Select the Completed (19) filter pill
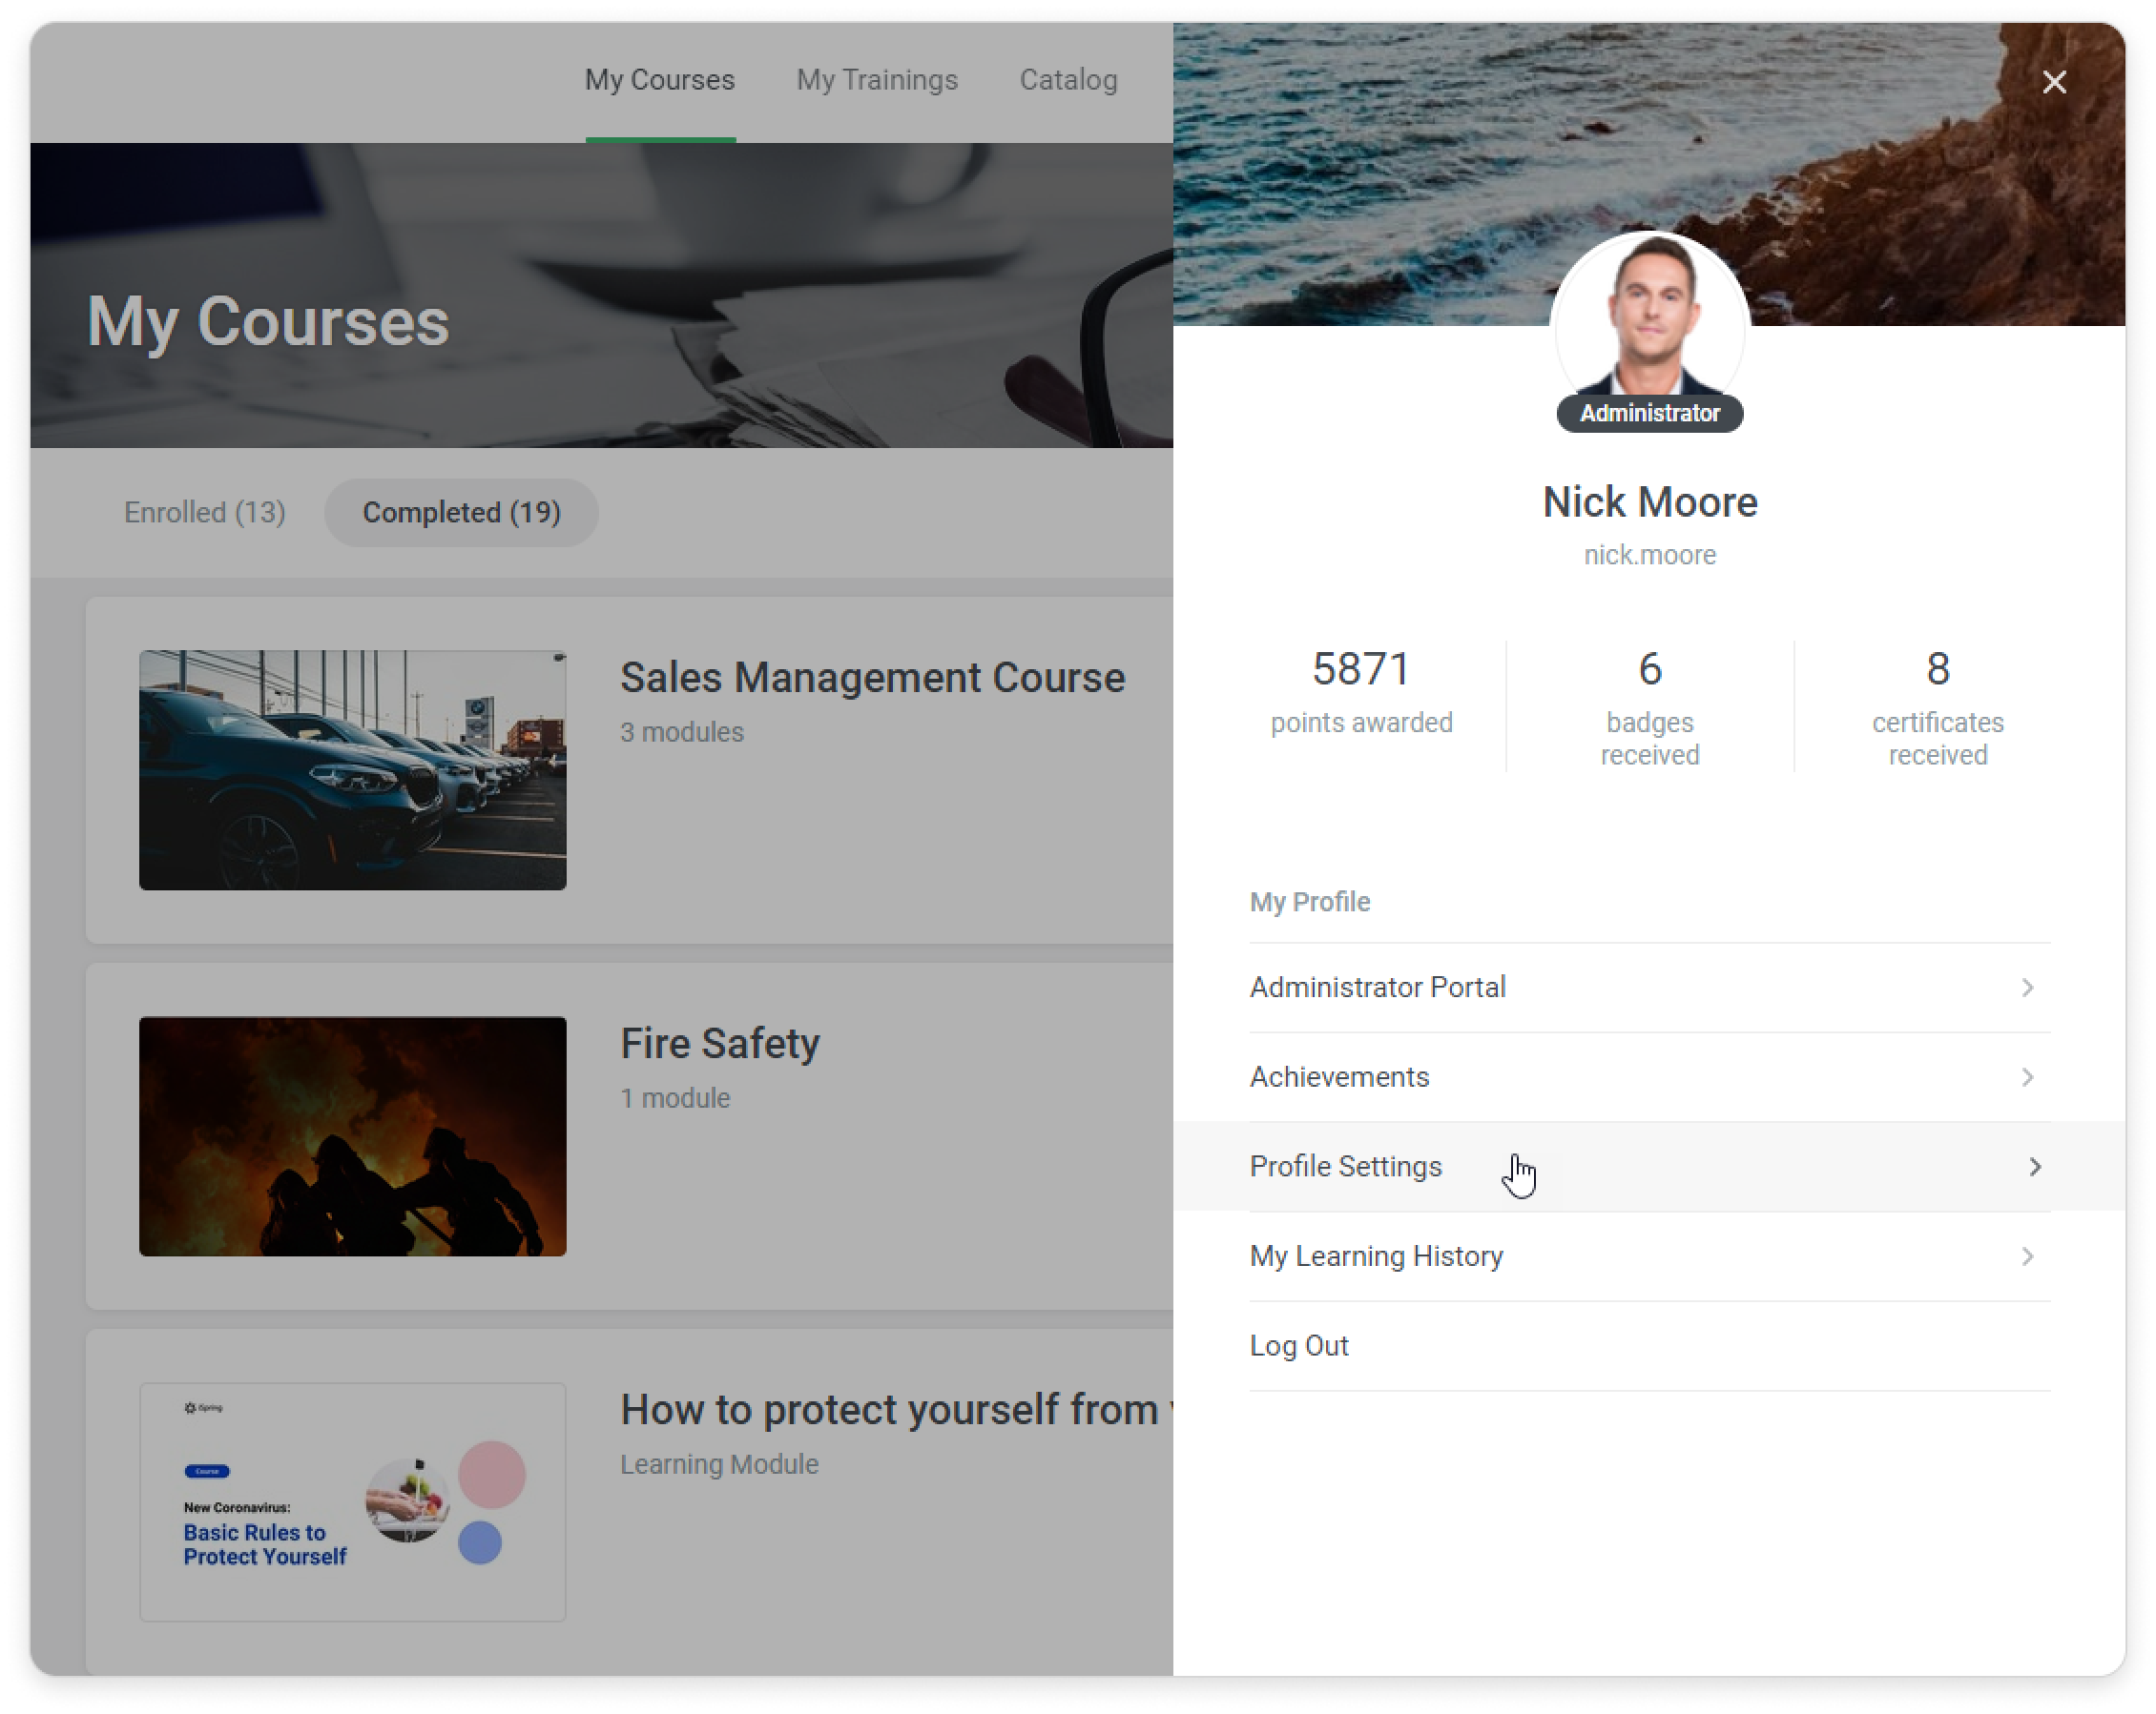 coord(461,513)
